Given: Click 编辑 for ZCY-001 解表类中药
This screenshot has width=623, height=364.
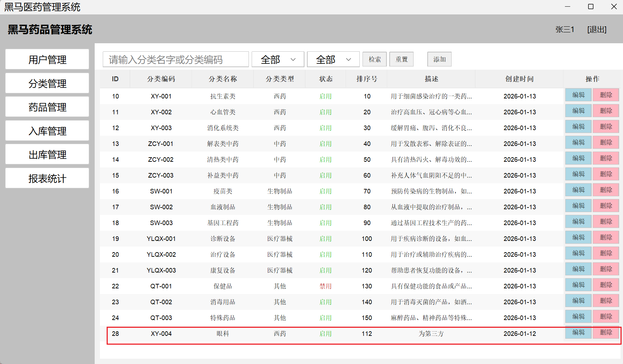Looking at the screenshot, I should [x=578, y=142].
